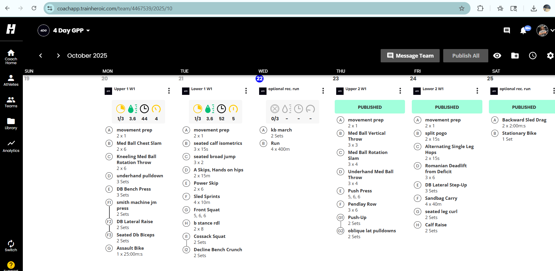Reload the browser page
Image resolution: width=555 pixels, height=271 pixels.
tap(34, 8)
